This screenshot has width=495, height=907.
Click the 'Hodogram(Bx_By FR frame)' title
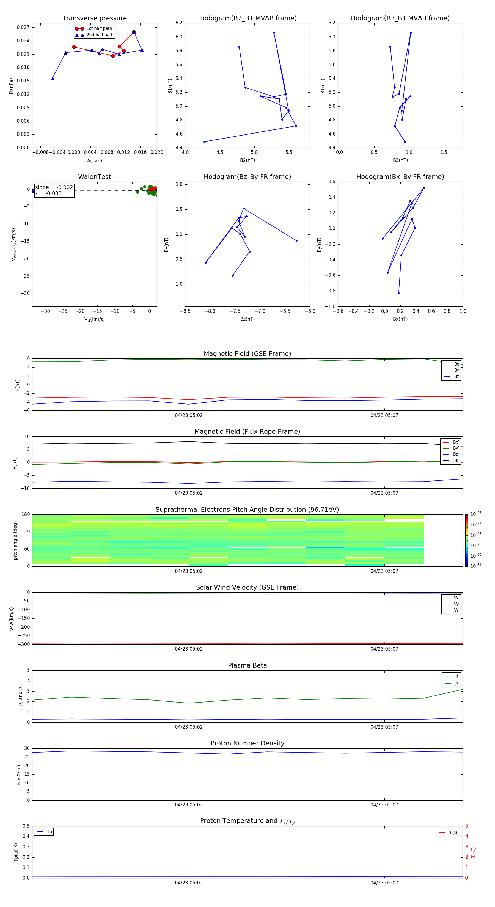400,177
